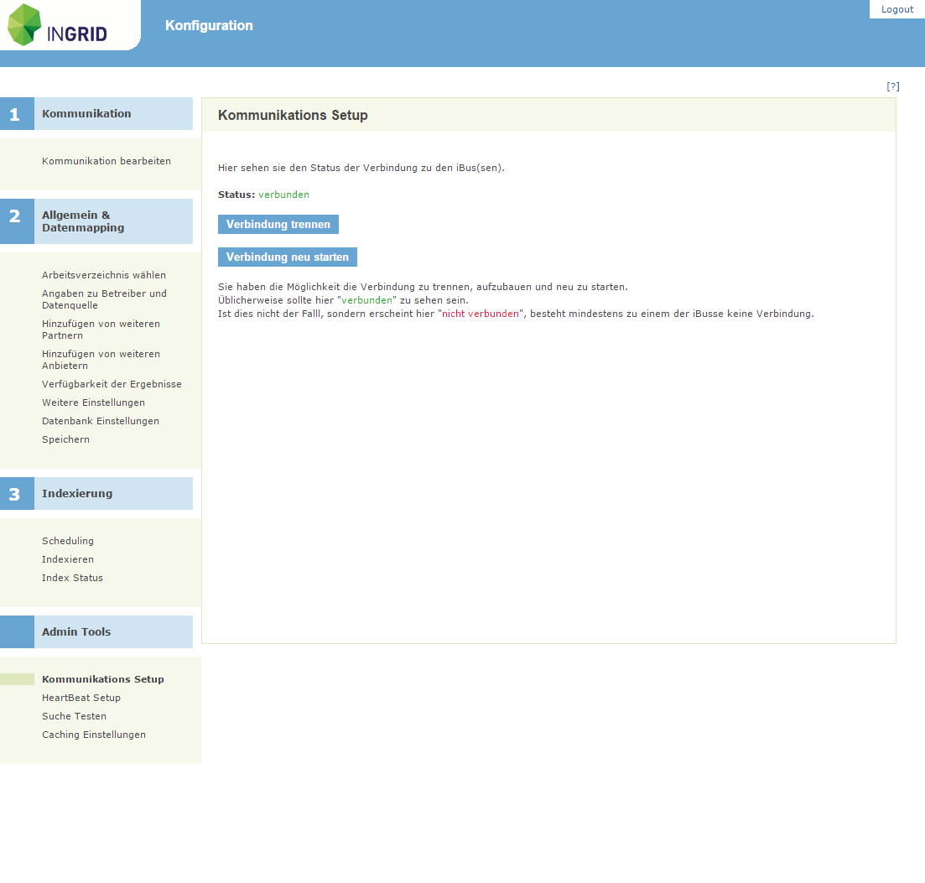Select step 1 number icon for Kommunikation

tap(17, 113)
